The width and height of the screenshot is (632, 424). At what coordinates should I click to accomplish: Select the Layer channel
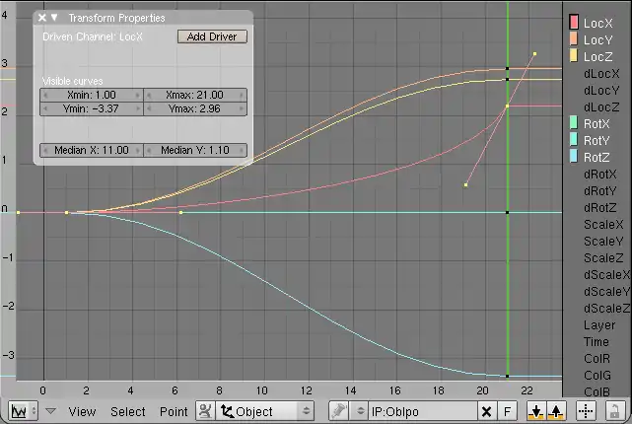point(599,325)
